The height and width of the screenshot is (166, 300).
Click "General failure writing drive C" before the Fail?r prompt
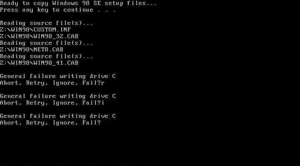[58, 76]
